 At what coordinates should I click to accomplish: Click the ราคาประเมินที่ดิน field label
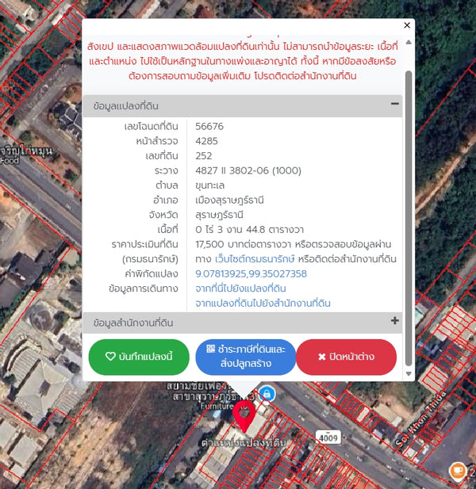click(x=145, y=244)
